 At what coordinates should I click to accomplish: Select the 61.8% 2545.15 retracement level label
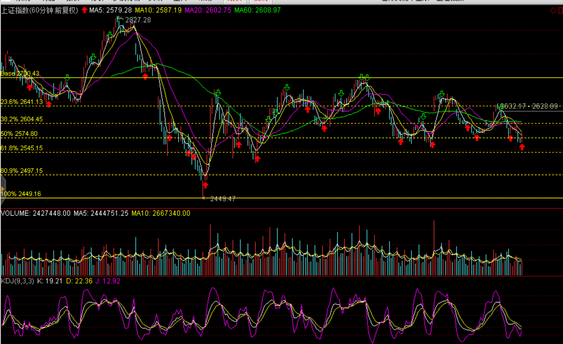click(x=22, y=148)
